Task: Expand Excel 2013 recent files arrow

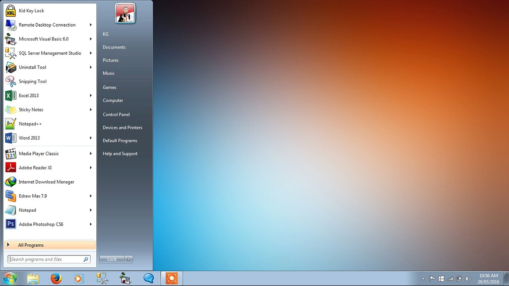Action: [x=91, y=95]
